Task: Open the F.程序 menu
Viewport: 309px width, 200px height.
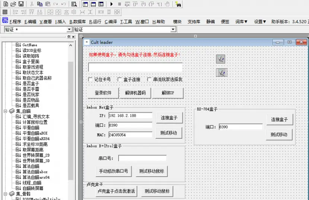Action: (15, 22)
